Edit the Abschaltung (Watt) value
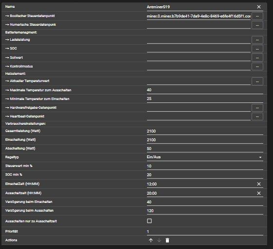 click(x=205, y=149)
